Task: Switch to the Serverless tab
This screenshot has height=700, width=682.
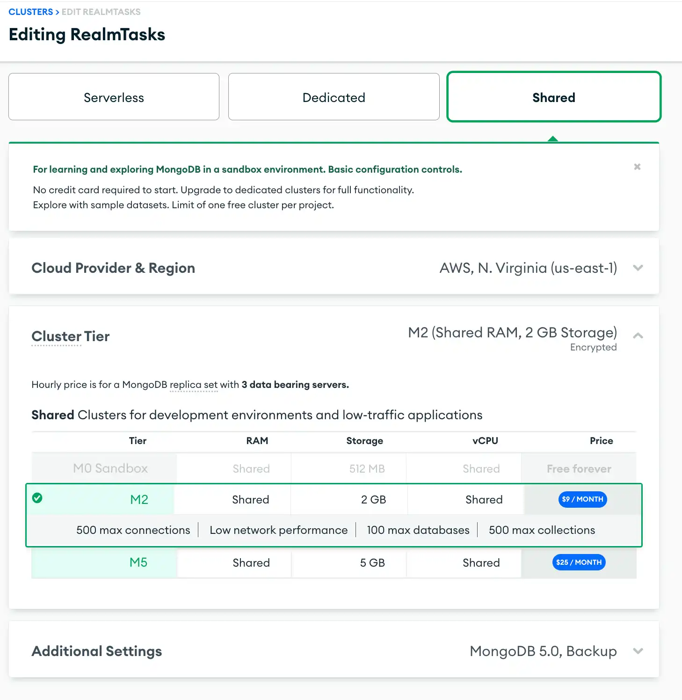Action: 114,97
